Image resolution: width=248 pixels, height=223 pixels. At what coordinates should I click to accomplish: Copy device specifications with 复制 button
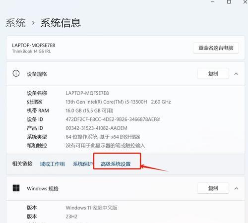coord(213,73)
